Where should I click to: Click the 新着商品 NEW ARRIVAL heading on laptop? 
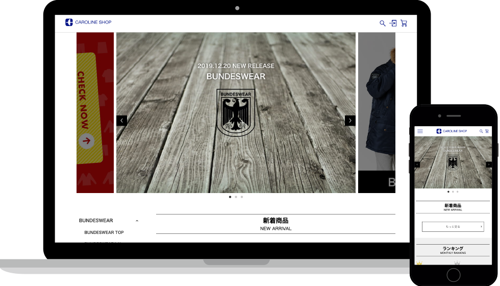click(276, 224)
